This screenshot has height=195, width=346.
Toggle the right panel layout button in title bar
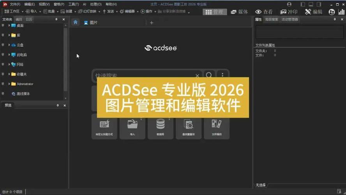[x=319, y=4]
